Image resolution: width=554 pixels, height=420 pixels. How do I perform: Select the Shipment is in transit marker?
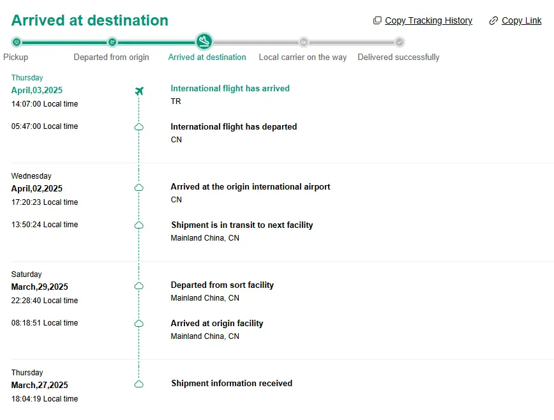click(139, 225)
